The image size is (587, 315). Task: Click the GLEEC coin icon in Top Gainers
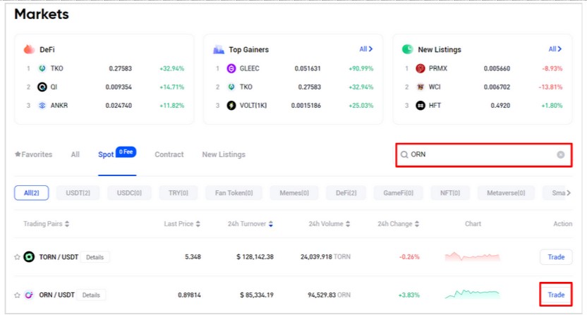(x=231, y=68)
